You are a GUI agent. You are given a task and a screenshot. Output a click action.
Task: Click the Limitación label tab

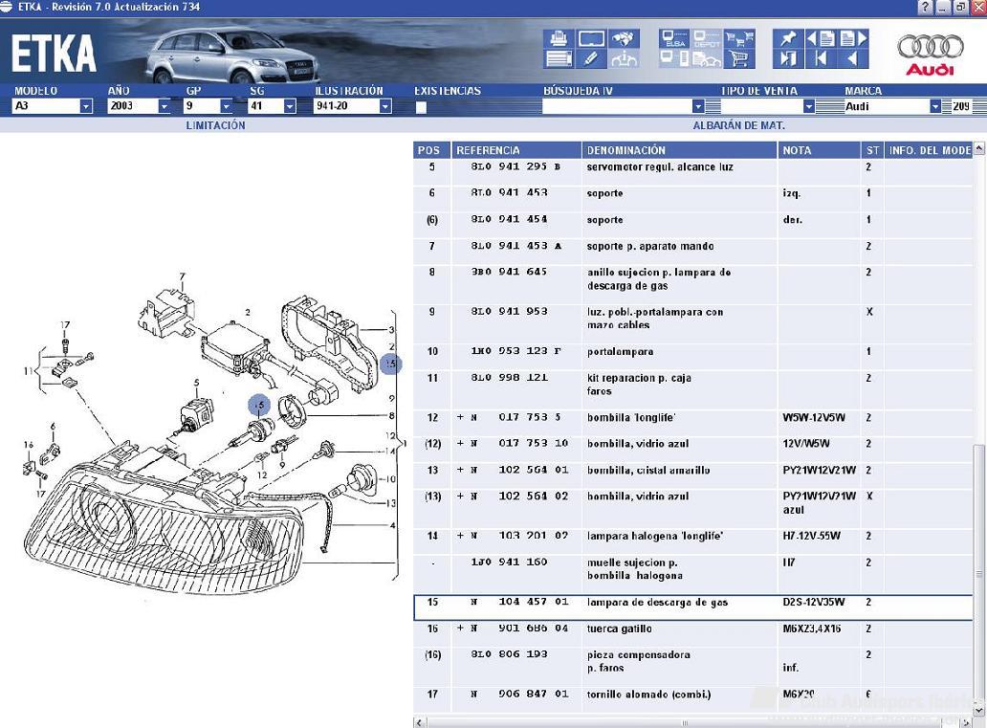[x=215, y=125]
